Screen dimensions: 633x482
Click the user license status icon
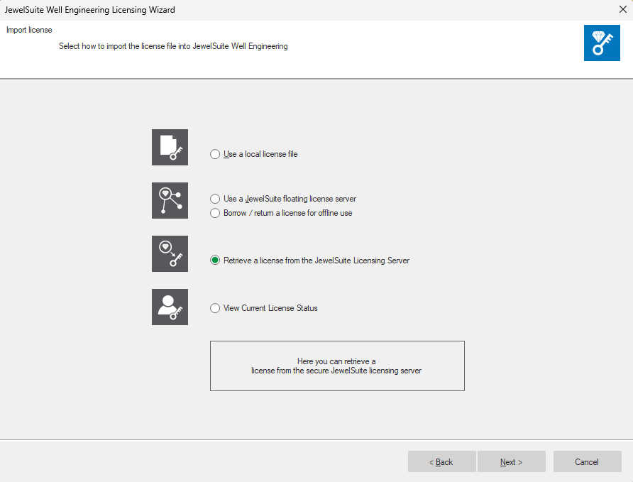pos(170,307)
